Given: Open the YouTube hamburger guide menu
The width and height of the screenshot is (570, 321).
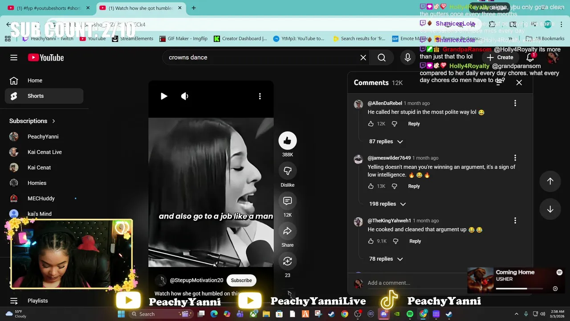Looking at the screenshot, I should pos(14,58).
